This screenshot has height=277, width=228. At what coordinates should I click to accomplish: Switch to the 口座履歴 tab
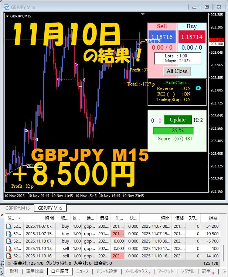[x=60, y=271]
